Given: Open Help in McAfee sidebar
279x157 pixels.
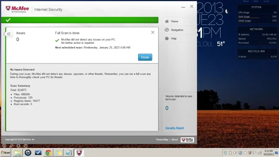Looking at the screenshot, I should [x=174, y=38].
